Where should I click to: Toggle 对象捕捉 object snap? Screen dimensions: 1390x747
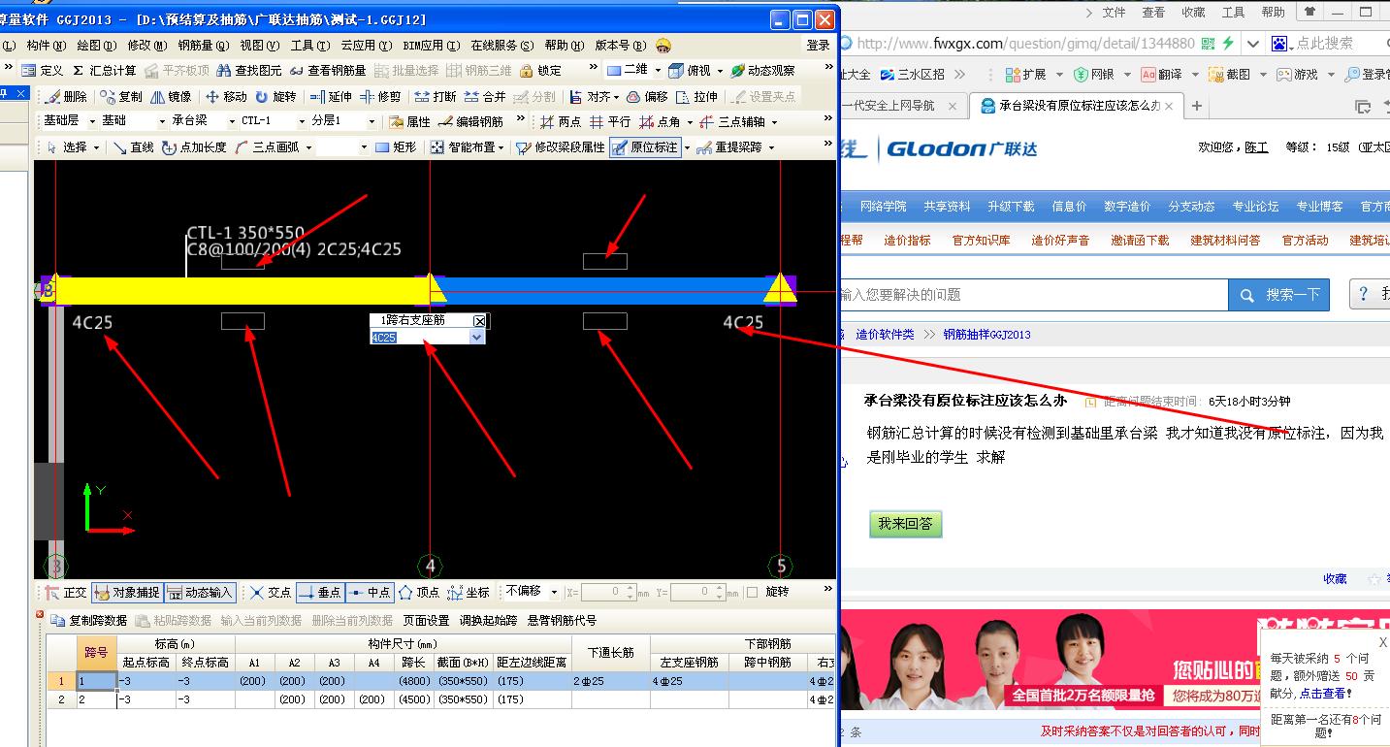tap(127, 592)
